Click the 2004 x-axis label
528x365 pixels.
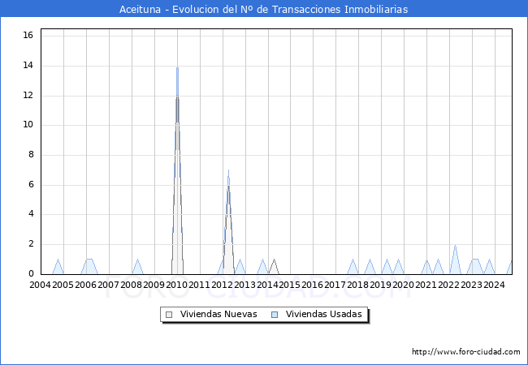coord(41,285)
